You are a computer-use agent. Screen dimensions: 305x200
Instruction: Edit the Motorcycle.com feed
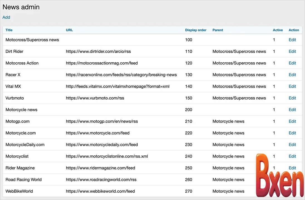292,133
